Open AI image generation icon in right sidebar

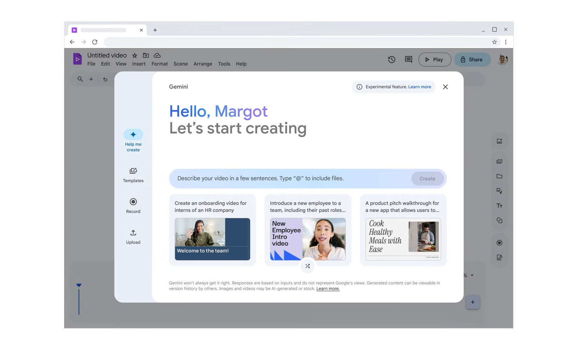pos(499,141)
